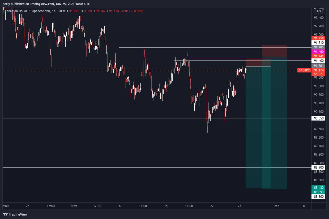Click the 88.600 price axis tick
Screen dimensions: 329x219
tap(319, 180)
